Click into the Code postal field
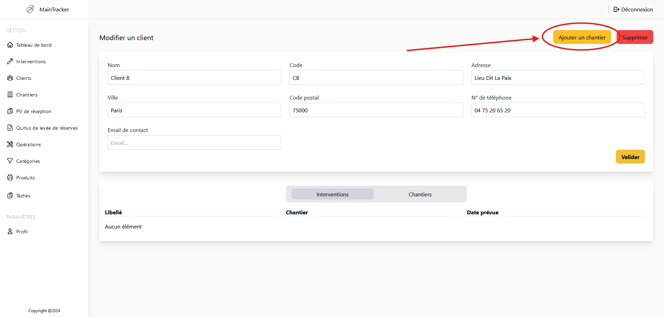Screen dimensions: 664x317 [x=376, y=110]
